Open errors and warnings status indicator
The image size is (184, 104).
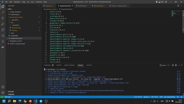[8, 97]
